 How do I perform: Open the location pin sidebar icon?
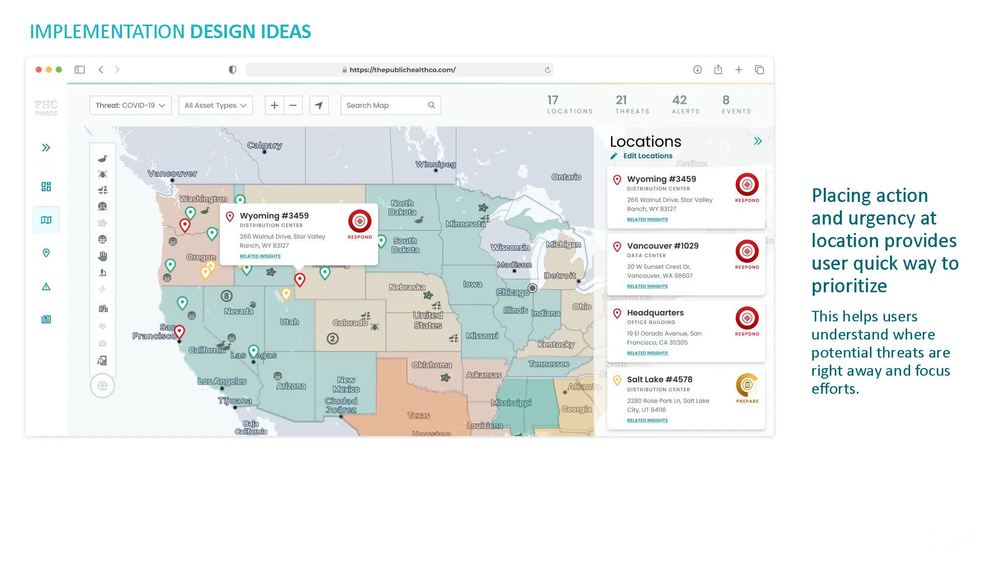(46, 253)
